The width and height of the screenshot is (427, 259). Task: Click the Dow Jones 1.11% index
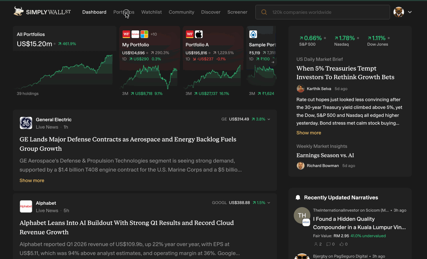pos(378,40)
